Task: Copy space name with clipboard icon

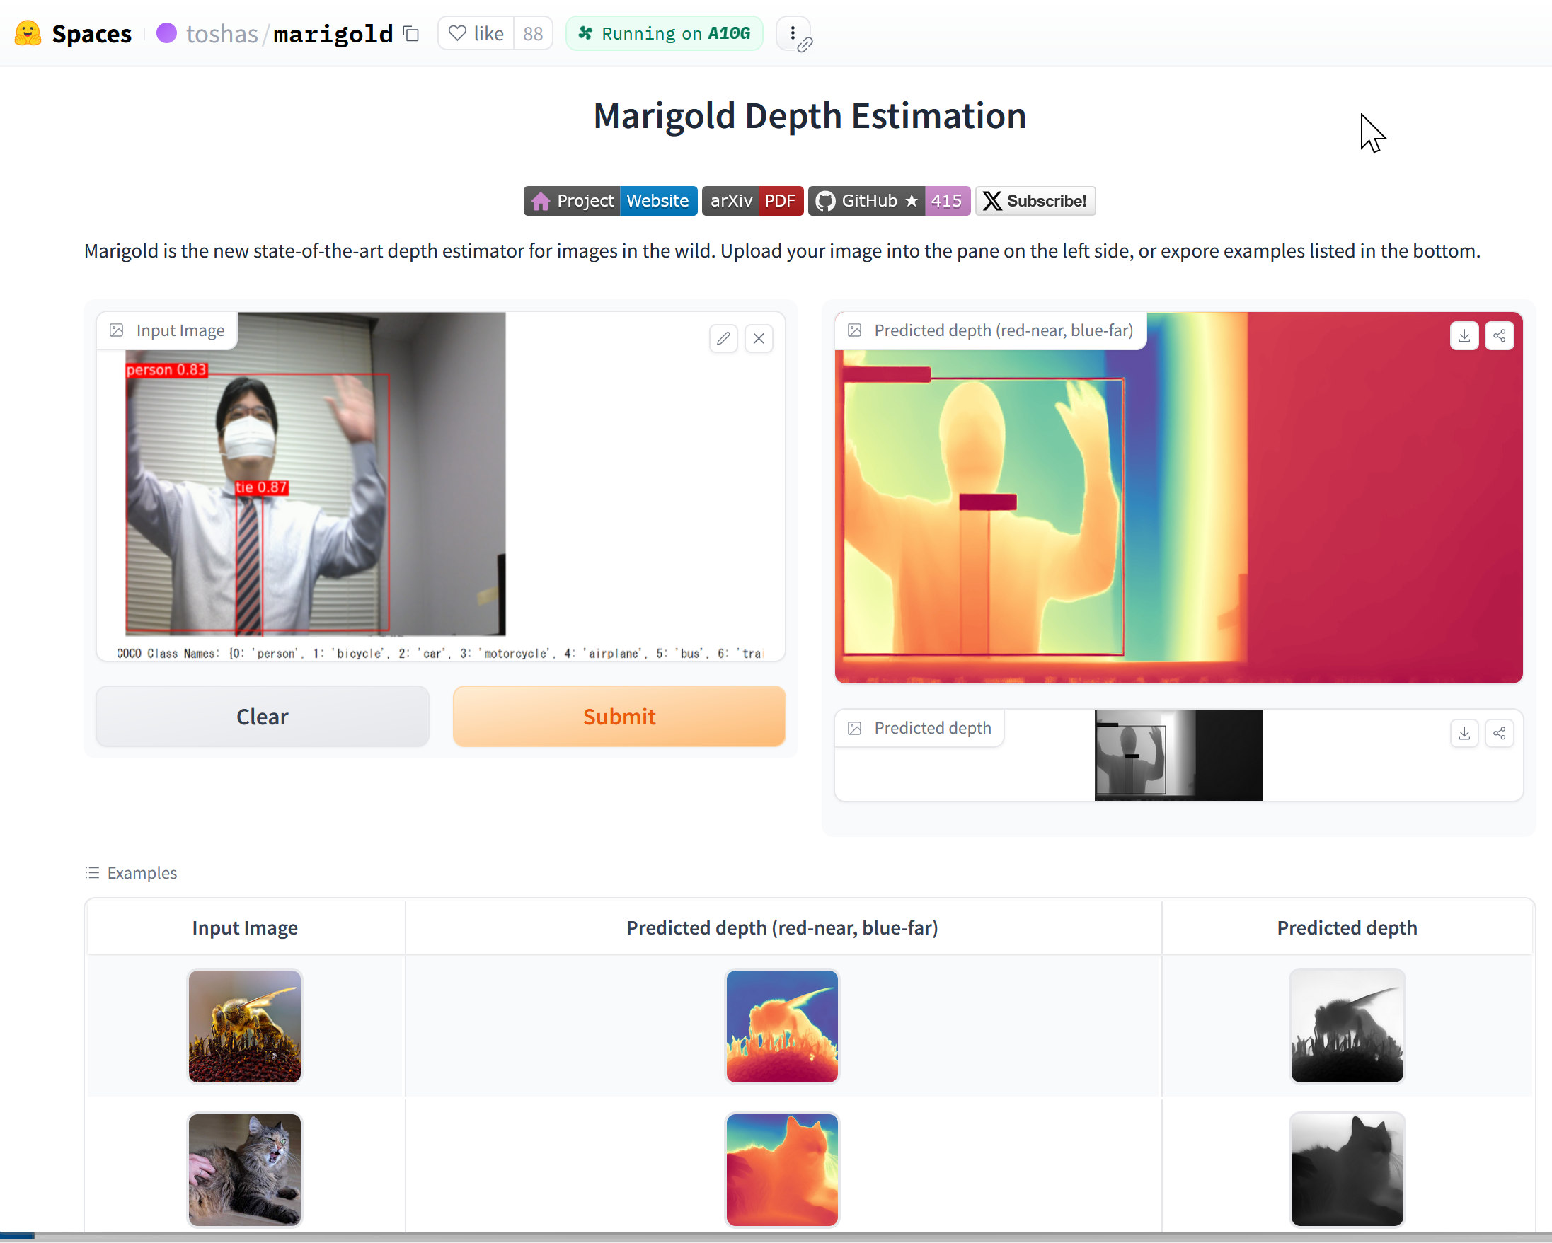Action: (x=411, y=34)
